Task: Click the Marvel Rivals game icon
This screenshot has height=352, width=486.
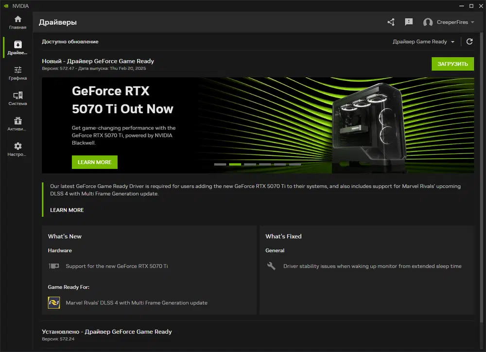Action: coord(53,302)
